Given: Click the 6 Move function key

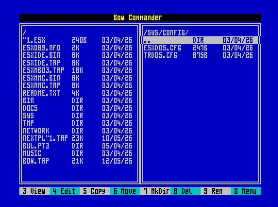Looking at the screenshot, I should (125, 191).
